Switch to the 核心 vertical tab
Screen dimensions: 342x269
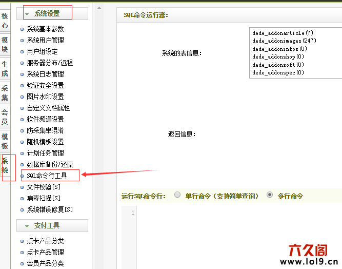pos(5,21)
